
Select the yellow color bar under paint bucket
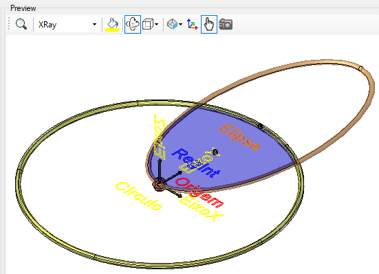(x=112, y=30)
